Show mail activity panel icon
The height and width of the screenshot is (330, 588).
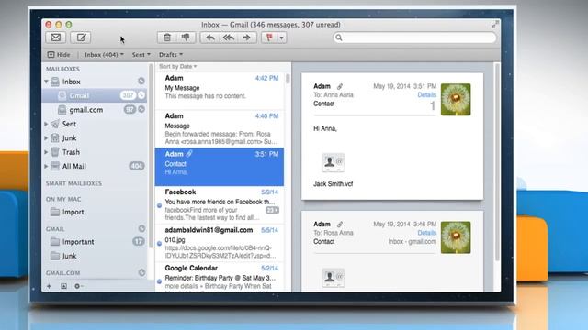click(x=63, y=286)
